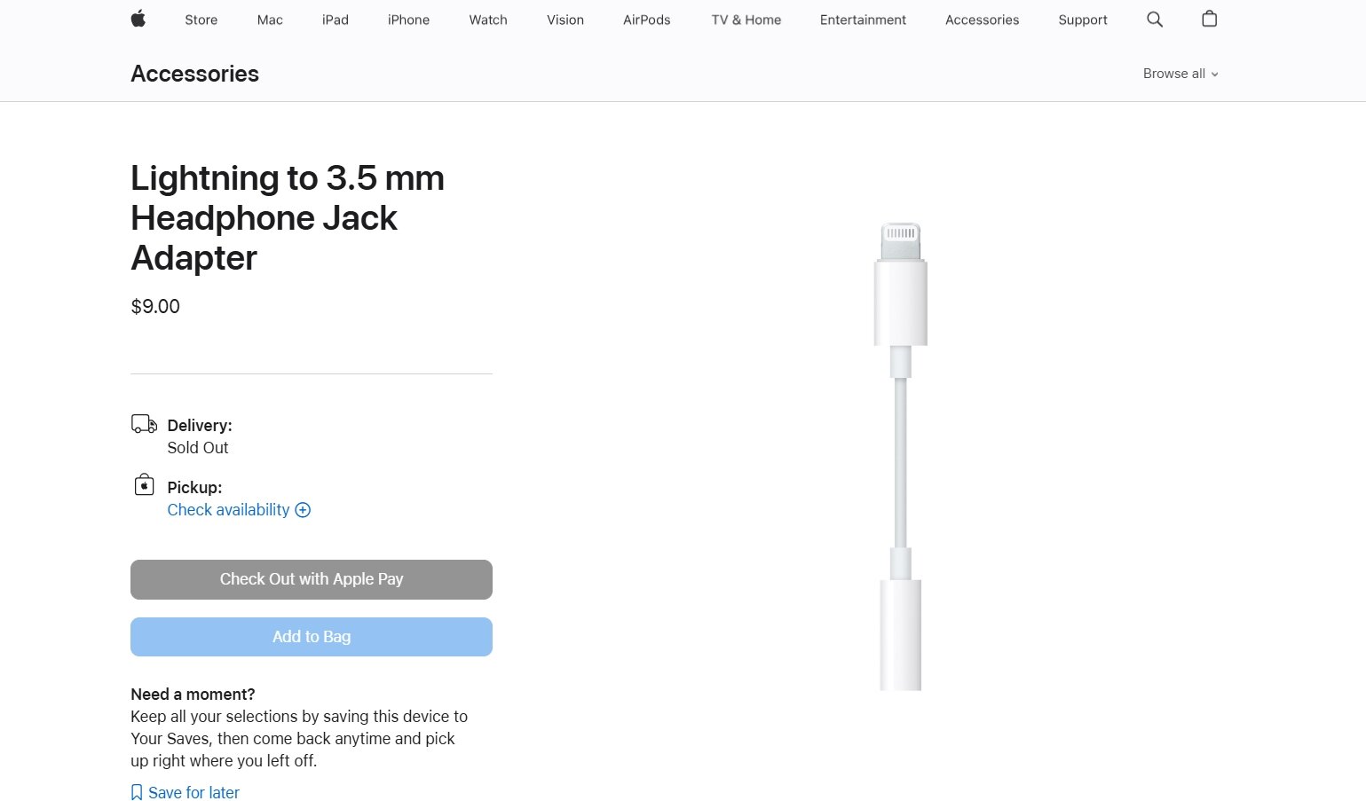The height and width of the screenshot is (801, 1366).
Task: Visit the Support section
Action: pos(1083,20)
